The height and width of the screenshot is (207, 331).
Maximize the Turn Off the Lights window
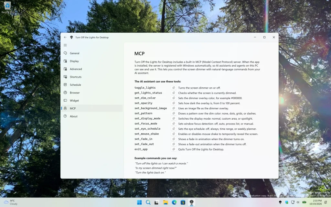click(264, 37)
